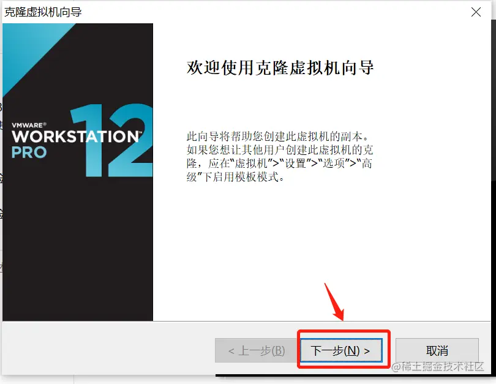Click the red arrow annotation

(x=334, y=301)
